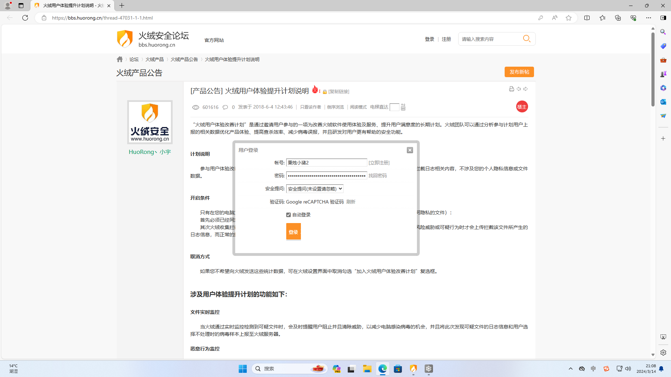671x377 pixels.
Task: Open the printer-friendly view icon
Action: pos(511,89)
